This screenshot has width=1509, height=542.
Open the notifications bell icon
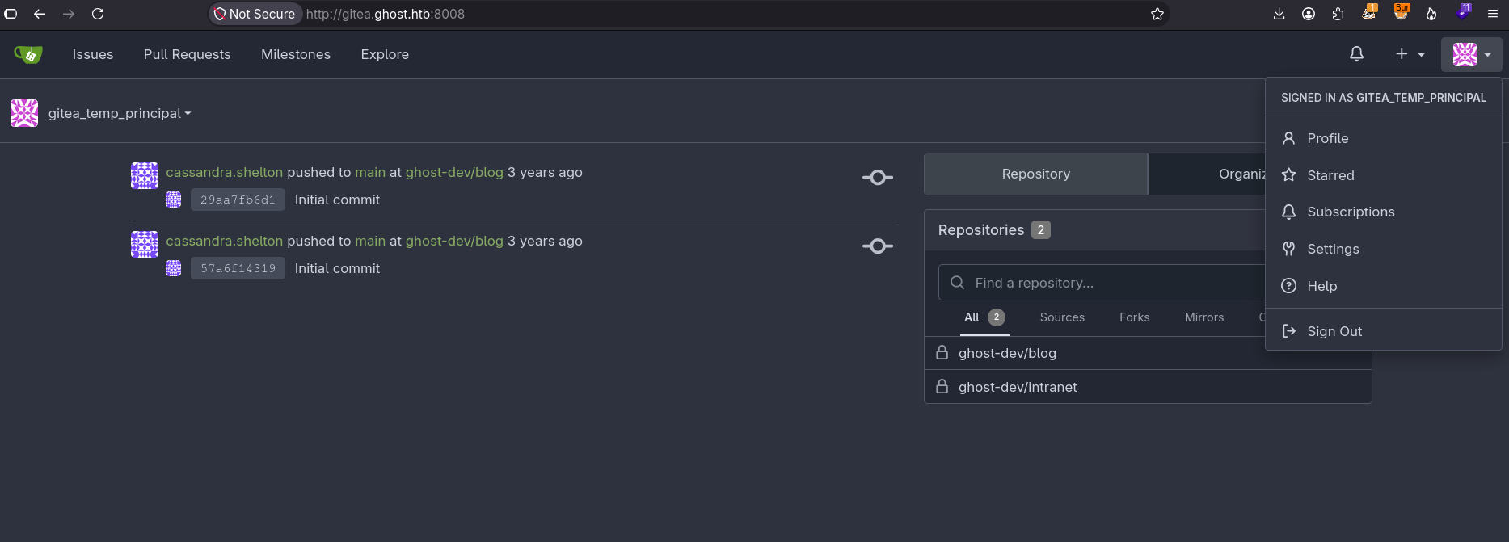coord(1356,54)
